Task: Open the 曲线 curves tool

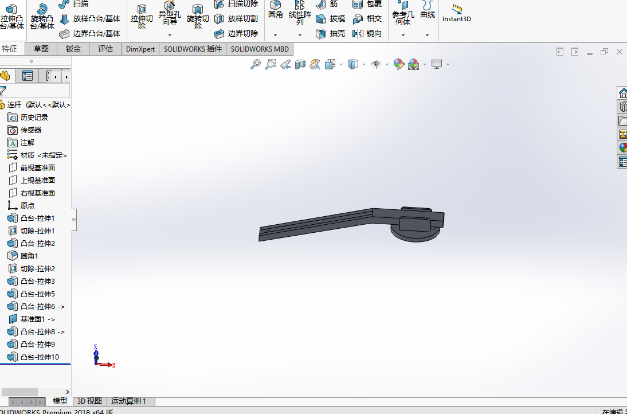Action: click(427, 10)
